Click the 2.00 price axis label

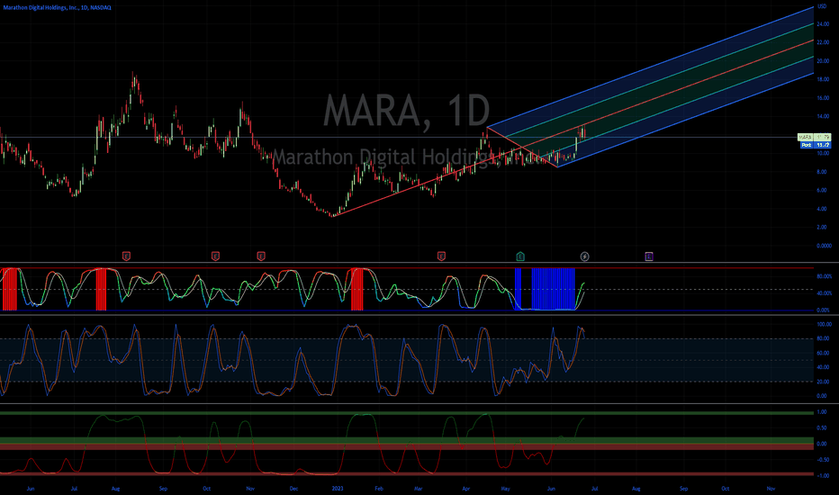[822, 227]
